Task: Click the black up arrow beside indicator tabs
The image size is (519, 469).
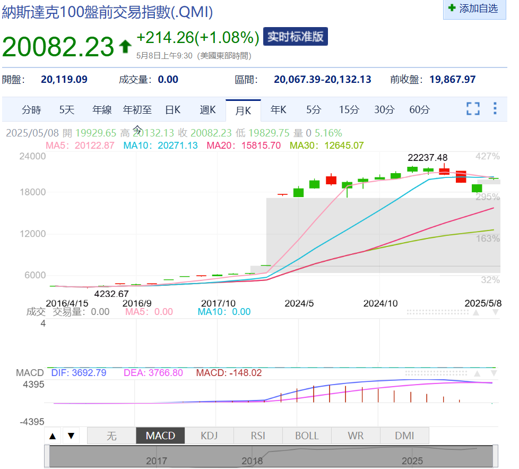Action: tap(53, 436)
